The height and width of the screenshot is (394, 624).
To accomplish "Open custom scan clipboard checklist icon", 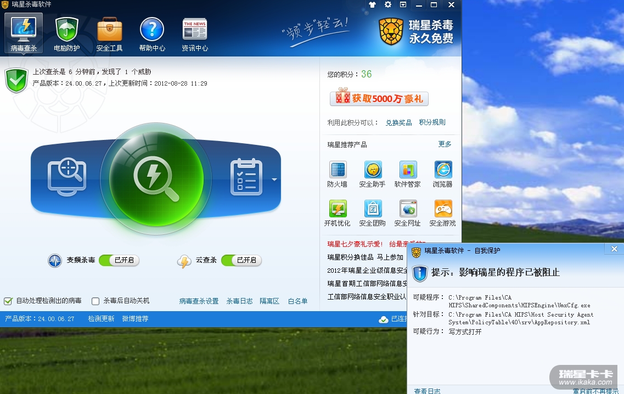I will point(246,177).
